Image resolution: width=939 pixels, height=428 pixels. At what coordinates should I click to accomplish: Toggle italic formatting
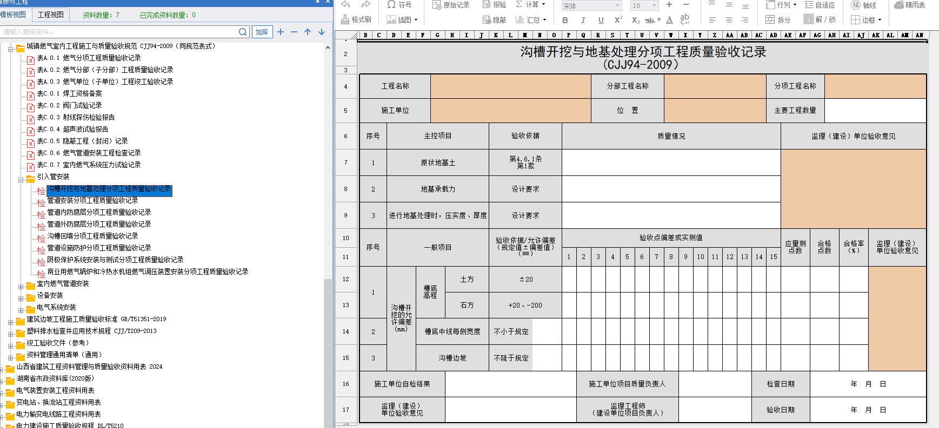[x=583, y=21]
